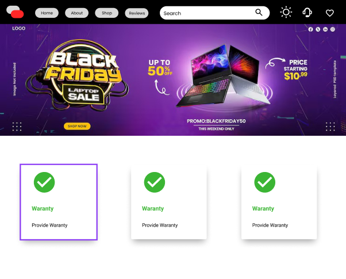Click the Black Friday laptop banner image
The width and height of the screenshot is (346, 279).
(x=173, y=79)
